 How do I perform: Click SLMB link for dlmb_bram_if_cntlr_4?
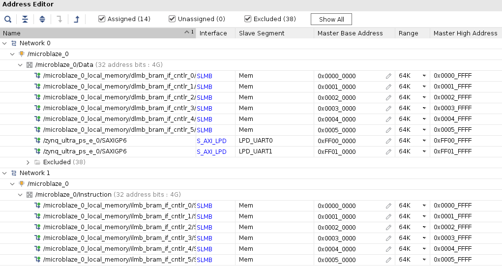[x=205, y=119]
